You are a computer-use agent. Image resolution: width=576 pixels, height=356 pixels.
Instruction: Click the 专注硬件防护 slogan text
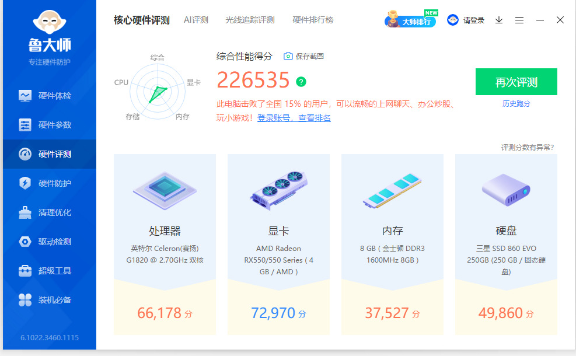click(50, 62)
